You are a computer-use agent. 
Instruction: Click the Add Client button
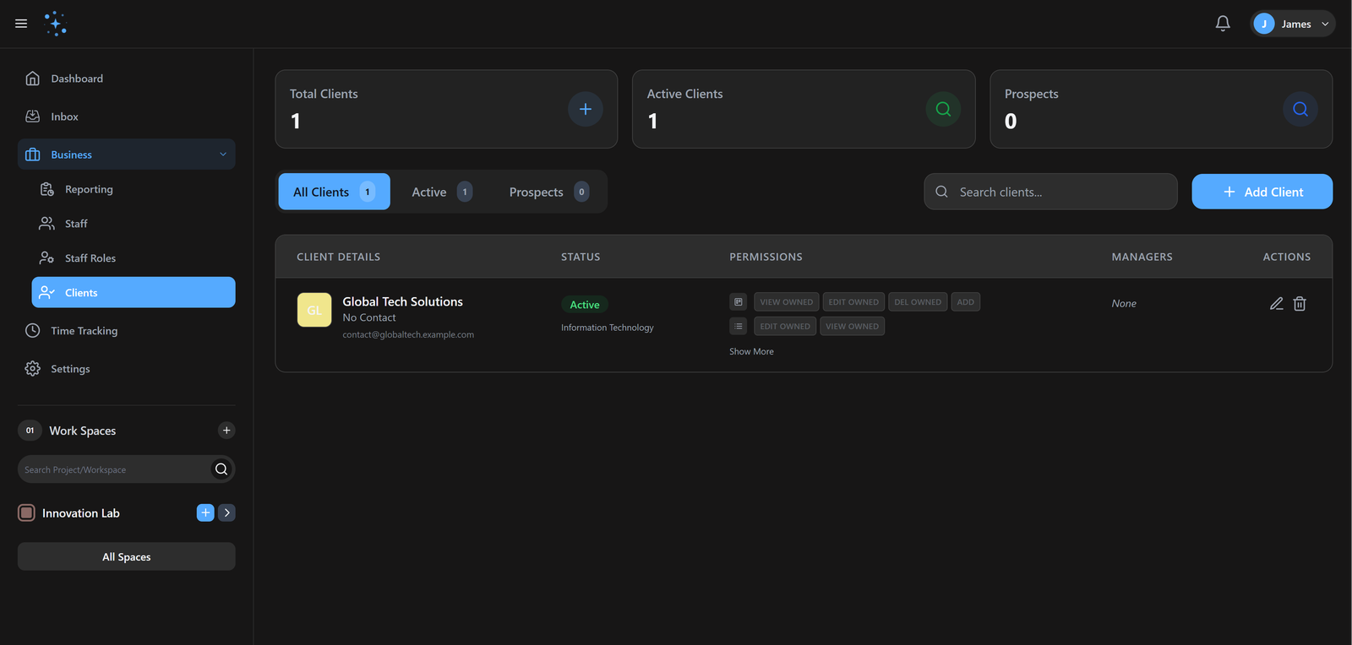(x=1262, y=192)
